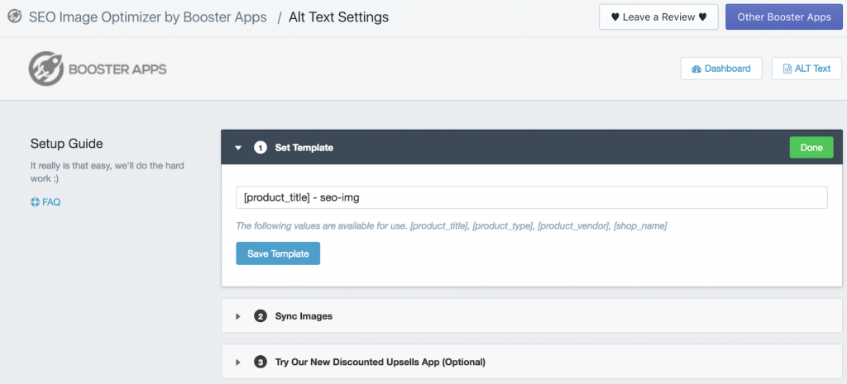Screen dimensions: 847x384
Task: Select the Alt Text Settings breadcrumb
Action: click(338, 17)
